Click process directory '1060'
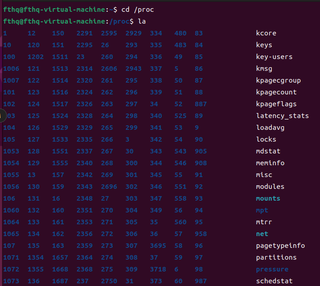The height and width of the screenshot is (286, 320). pos(11,210)
